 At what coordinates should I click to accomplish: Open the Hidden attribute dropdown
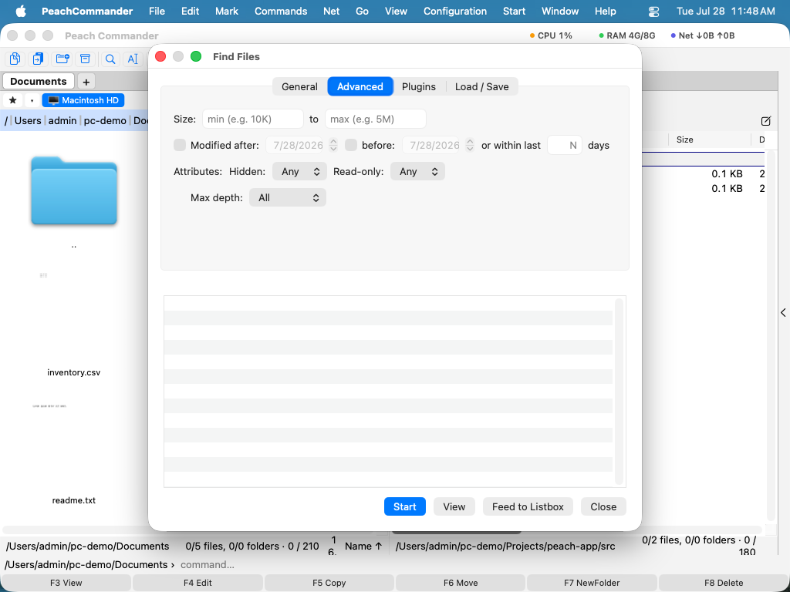coord(300,172)
